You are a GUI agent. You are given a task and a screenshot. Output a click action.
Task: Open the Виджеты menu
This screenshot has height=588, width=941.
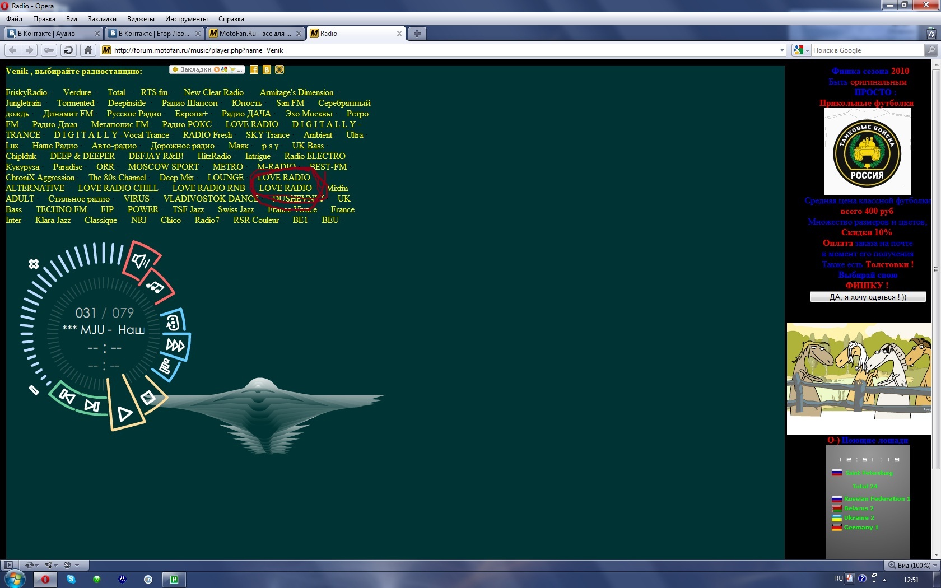tap(141, 19)
